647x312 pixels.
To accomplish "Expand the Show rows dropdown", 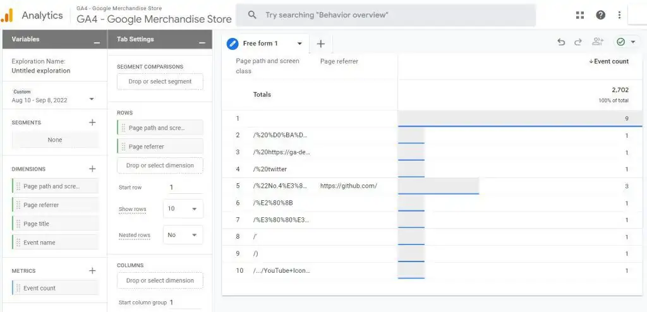I will click(183, 209).
